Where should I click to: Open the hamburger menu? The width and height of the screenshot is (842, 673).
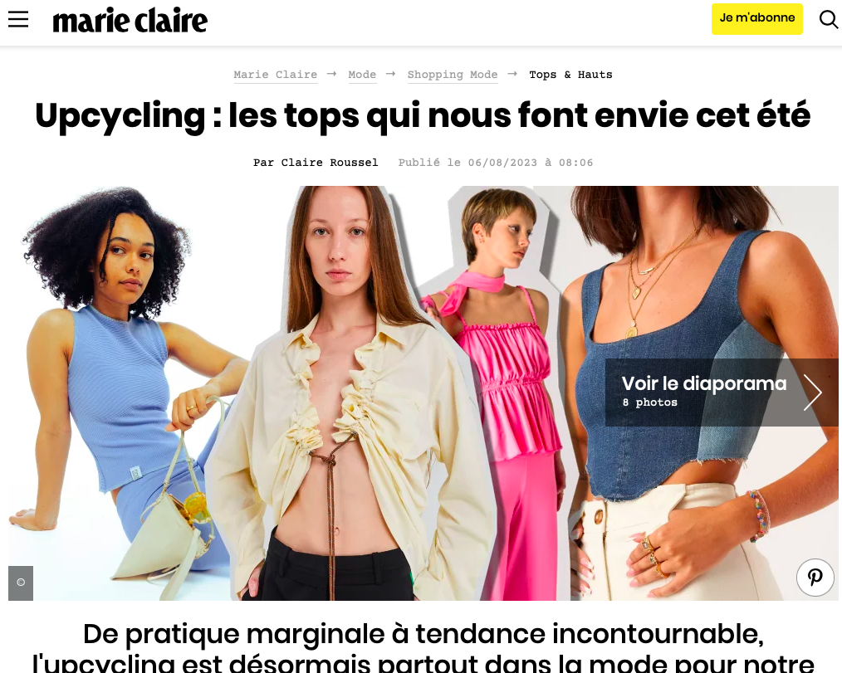pos(18,19)
